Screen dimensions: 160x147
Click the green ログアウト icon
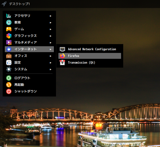tap(9, 78)
